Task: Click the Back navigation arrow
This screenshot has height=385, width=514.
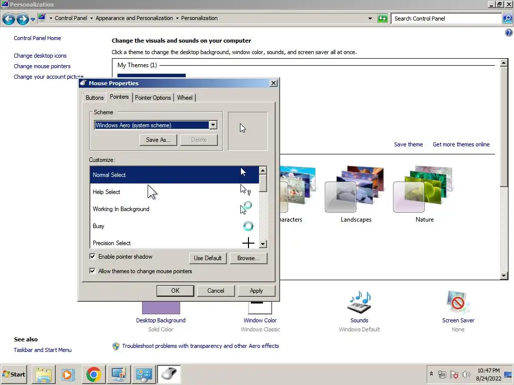Action: tap(9, 19)
